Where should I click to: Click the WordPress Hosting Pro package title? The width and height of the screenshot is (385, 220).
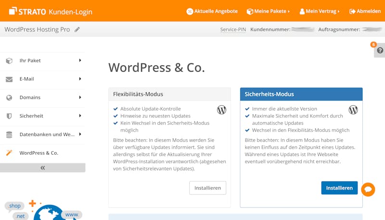click(38, 29)
